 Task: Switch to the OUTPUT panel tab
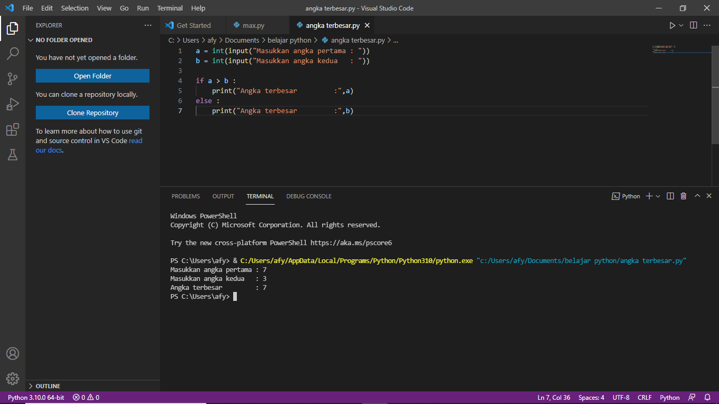pyautogui.click(x=223, y=196)
